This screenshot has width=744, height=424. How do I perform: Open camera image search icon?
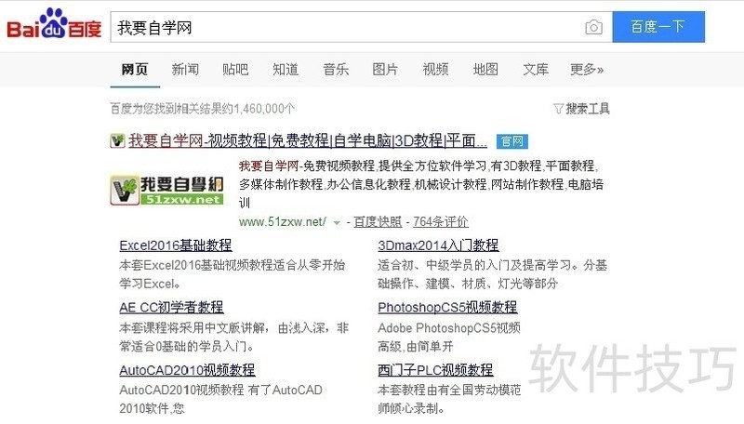pyautogui.click(x=593, y=27)
